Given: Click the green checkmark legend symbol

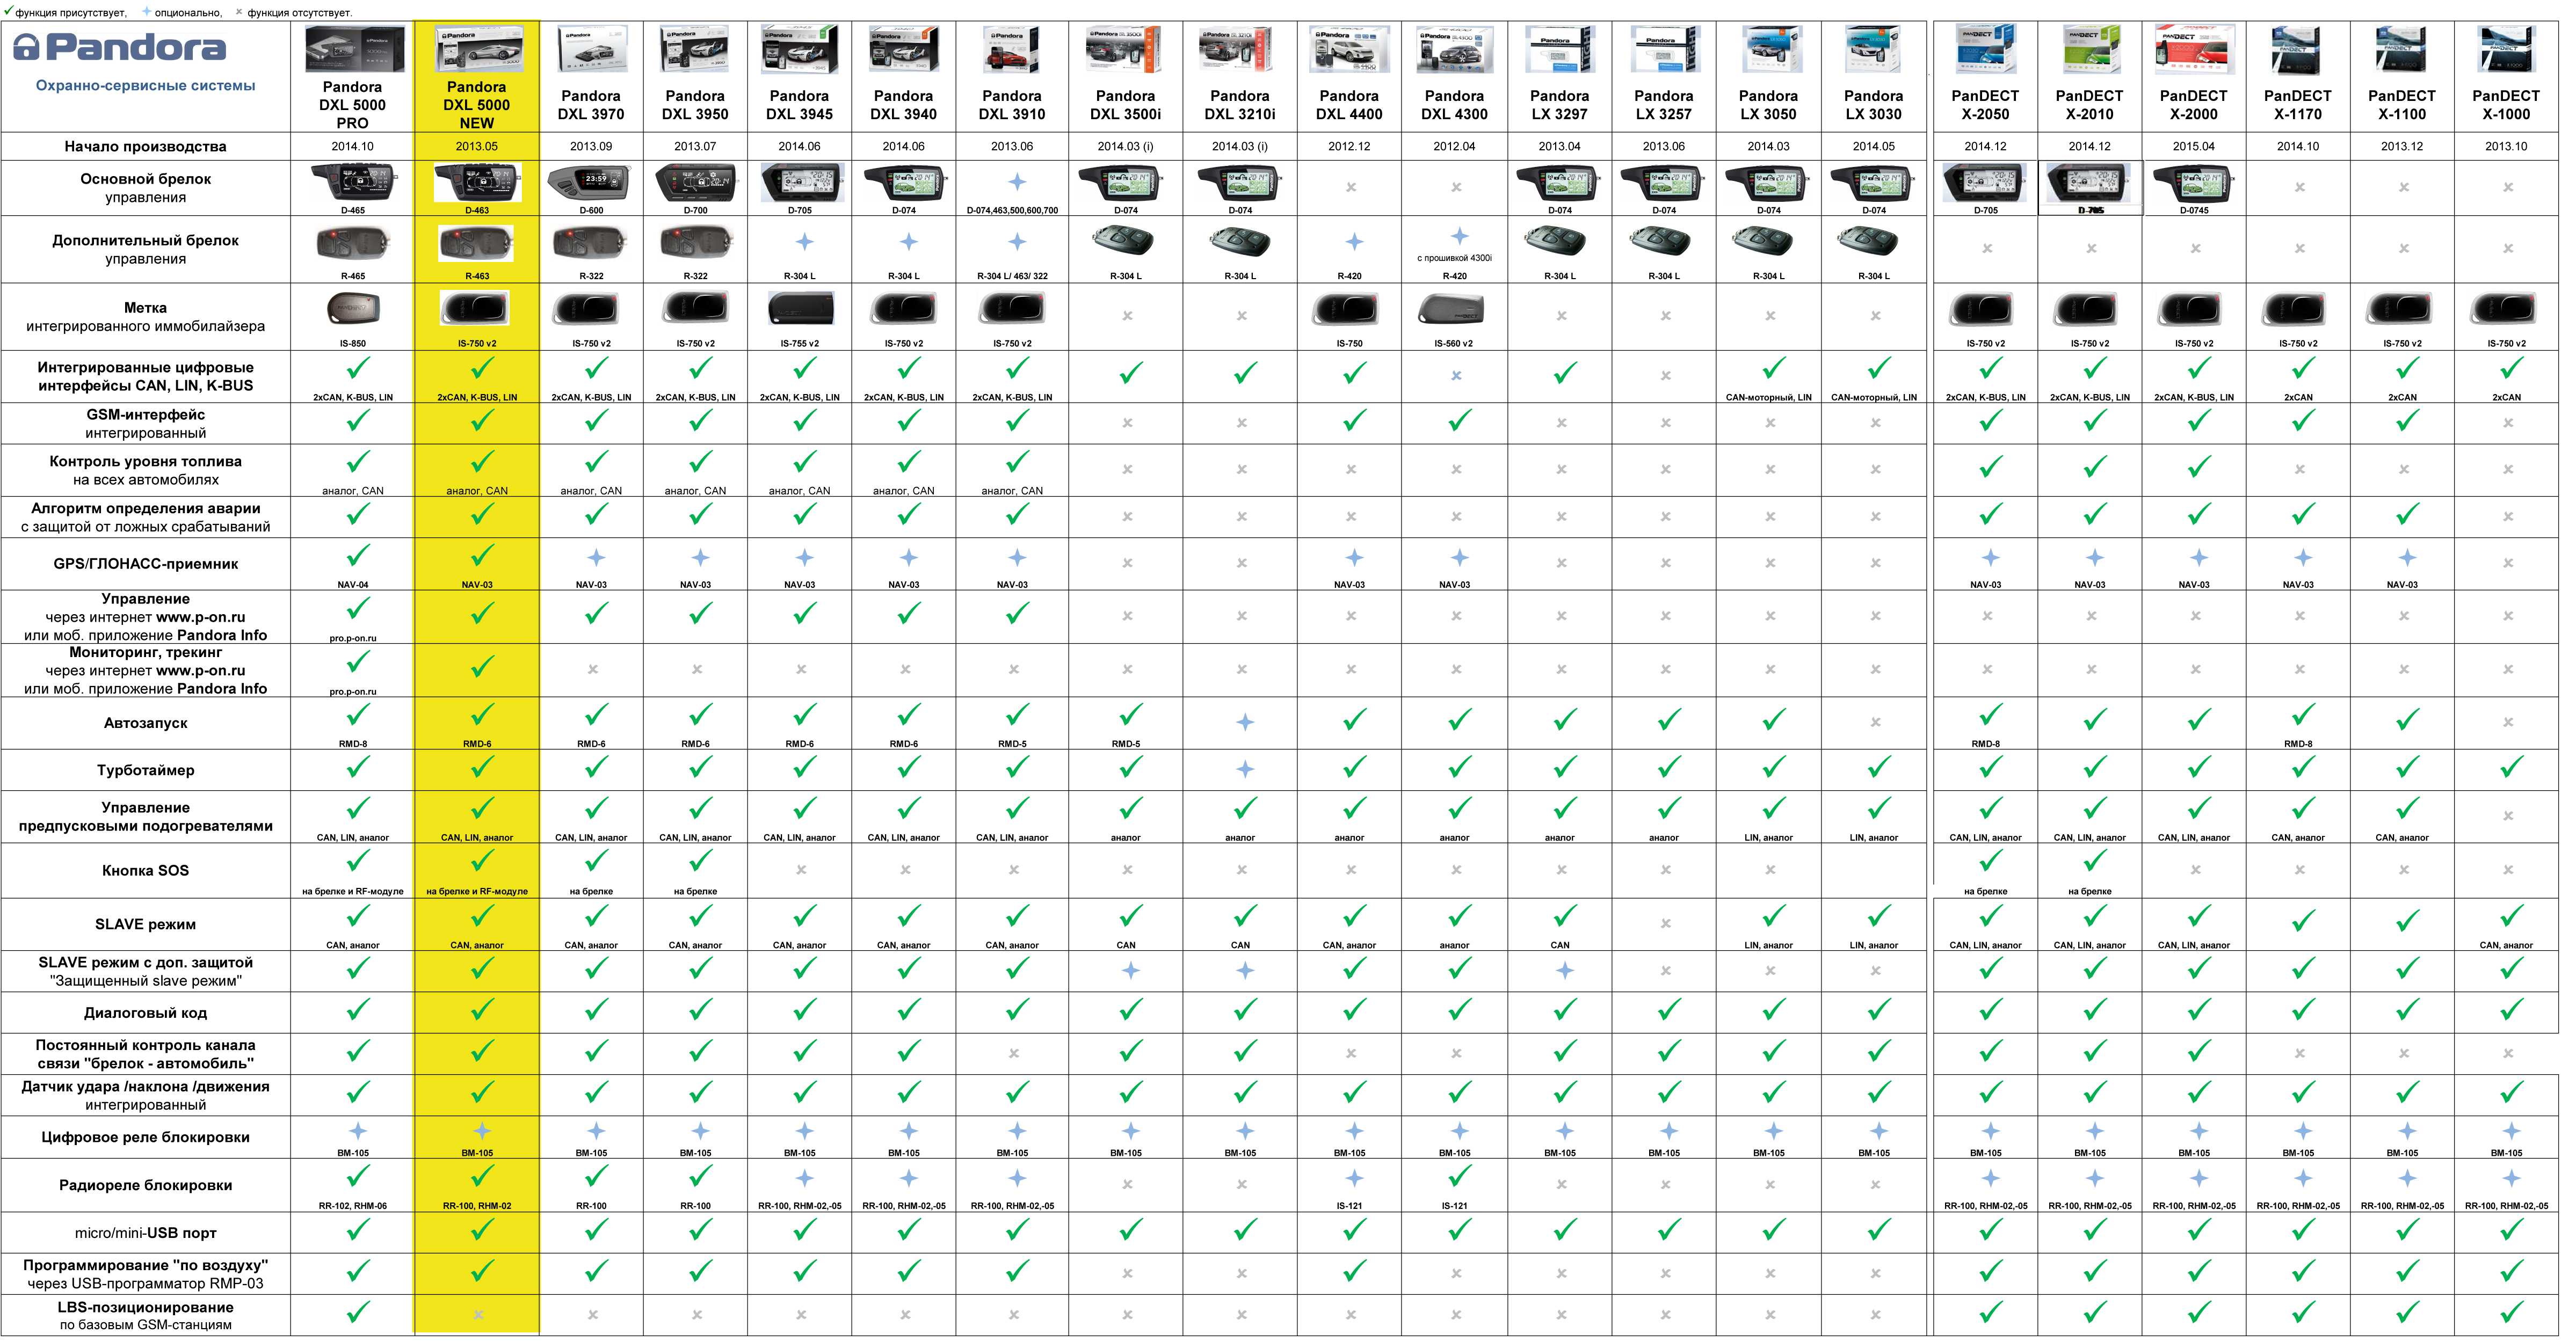Looking at the screenshot, I should click(8, 11).
